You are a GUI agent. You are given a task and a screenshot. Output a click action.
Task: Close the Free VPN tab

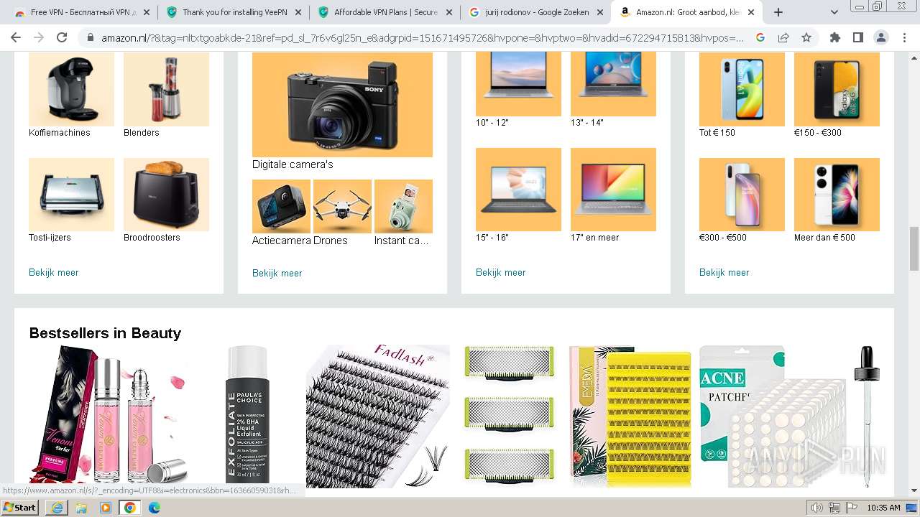click(x=147, y=12)
